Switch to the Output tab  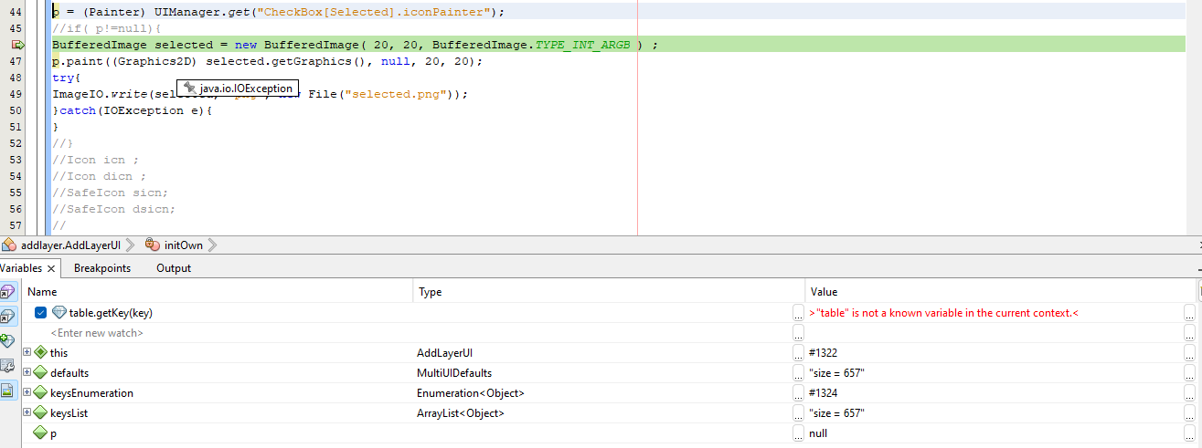174,267
